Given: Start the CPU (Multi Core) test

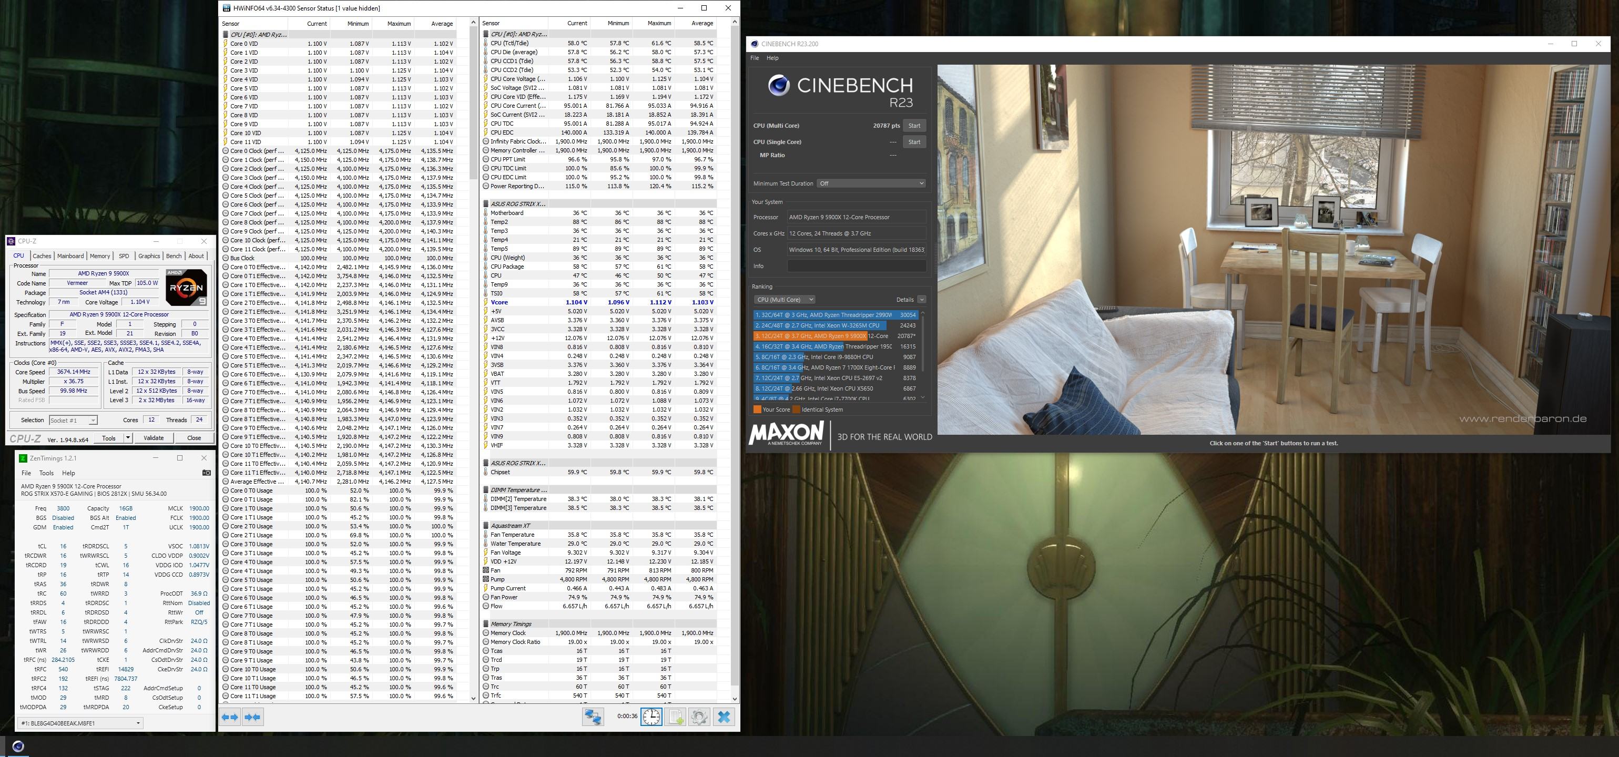Looking at the screenshot, I should pos(914,126).
